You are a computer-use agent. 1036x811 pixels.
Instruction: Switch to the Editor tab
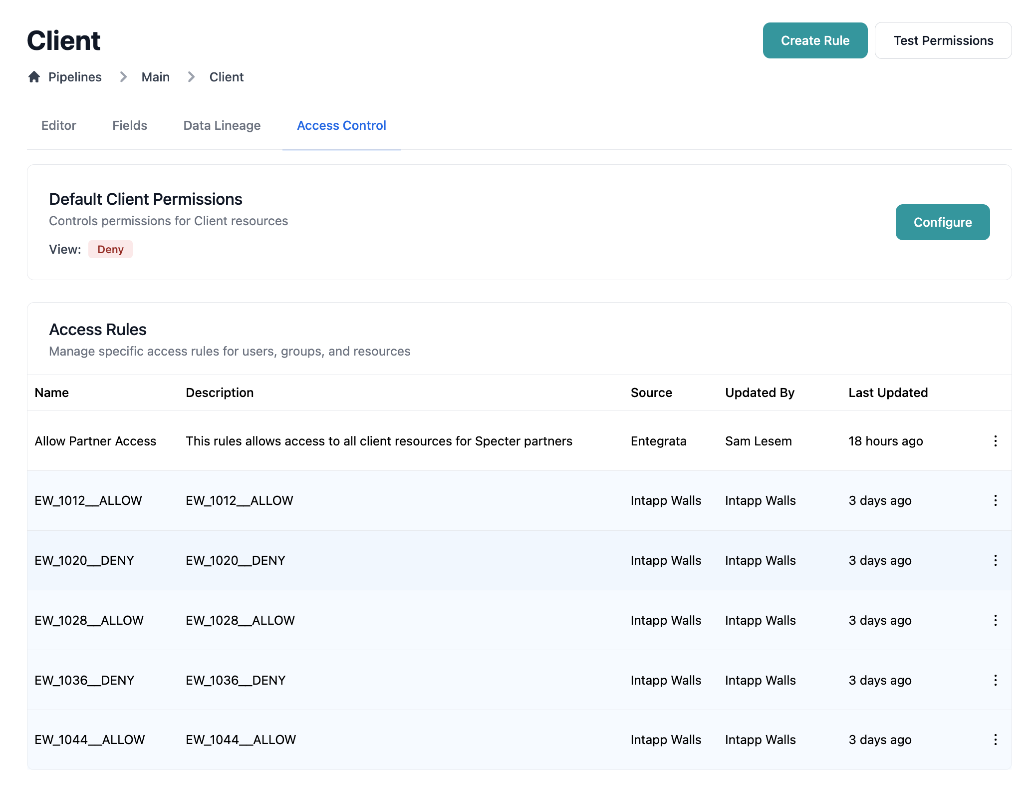click(x=59, y=125)
